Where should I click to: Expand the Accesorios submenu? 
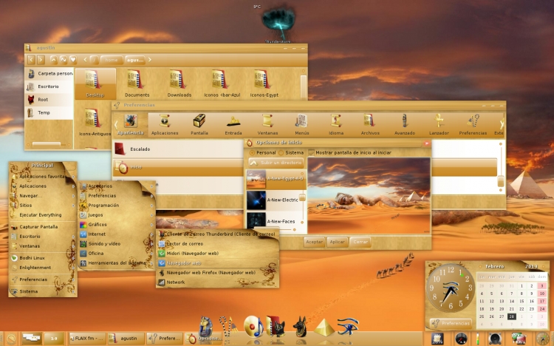click(117, 186)
